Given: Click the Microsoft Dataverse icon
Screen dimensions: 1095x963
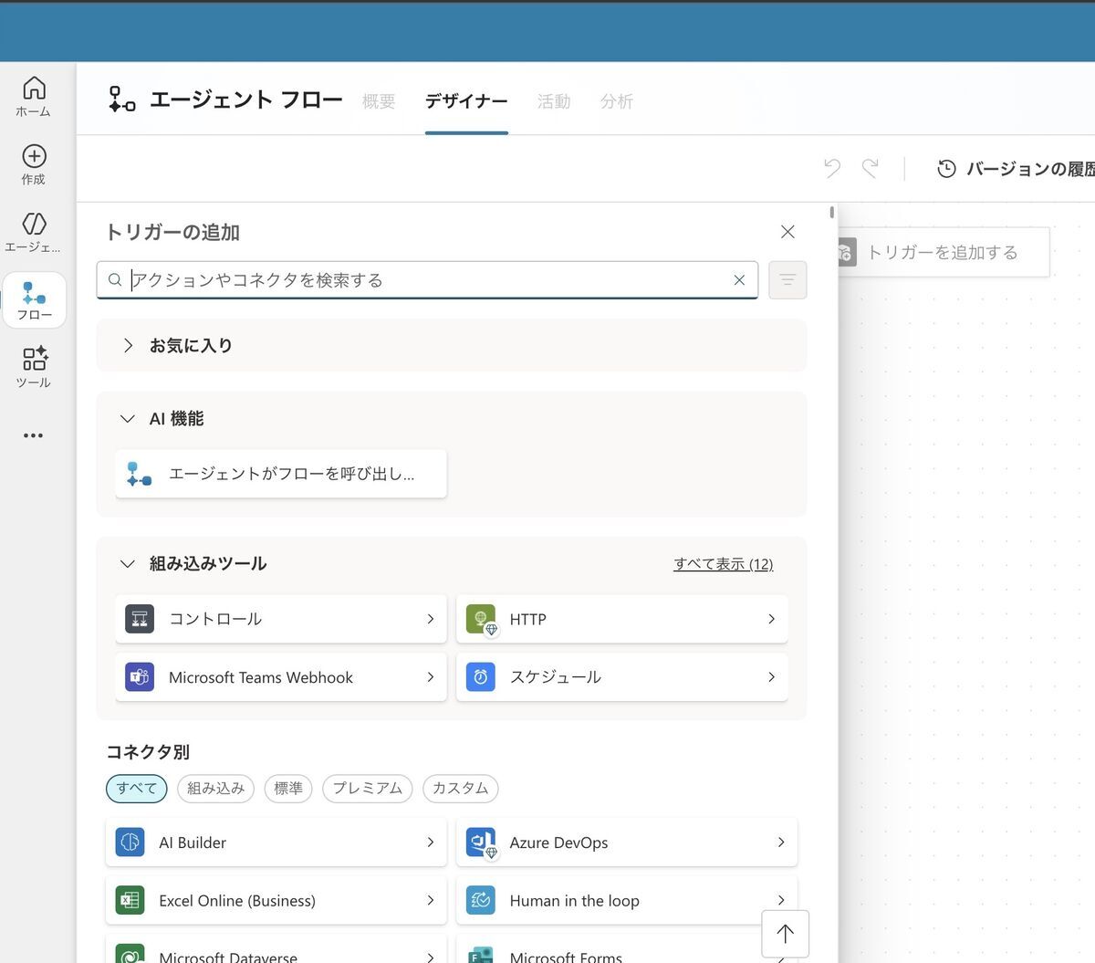Looking at the screenshot, I should coord(130,954).
